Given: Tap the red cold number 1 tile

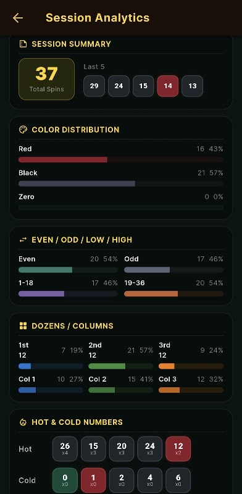Looking at the screenshot, I should coord(93,480).
